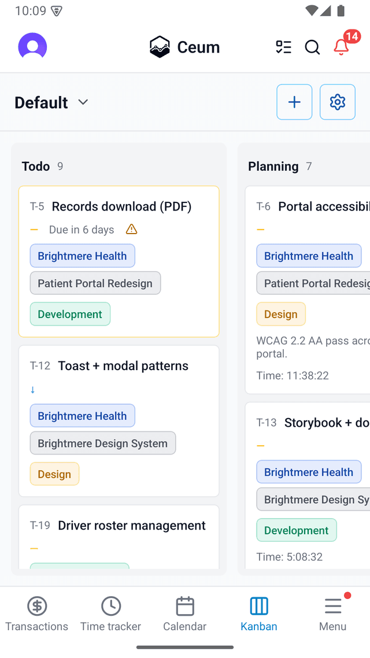Click Time: 5:08:32 on Storybook card
The image size is (370, 658).
(x=290, y=556)
